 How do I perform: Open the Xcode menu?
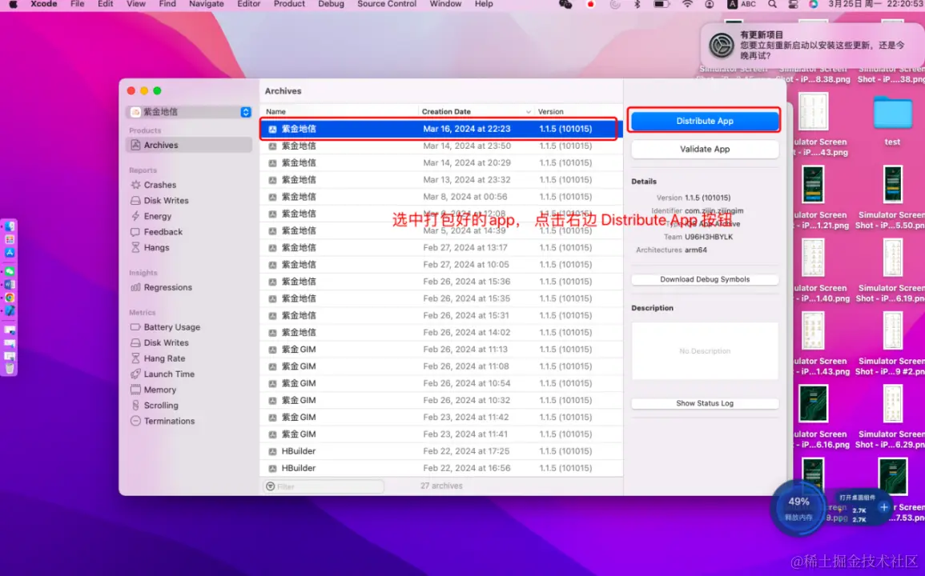(44, 4)
